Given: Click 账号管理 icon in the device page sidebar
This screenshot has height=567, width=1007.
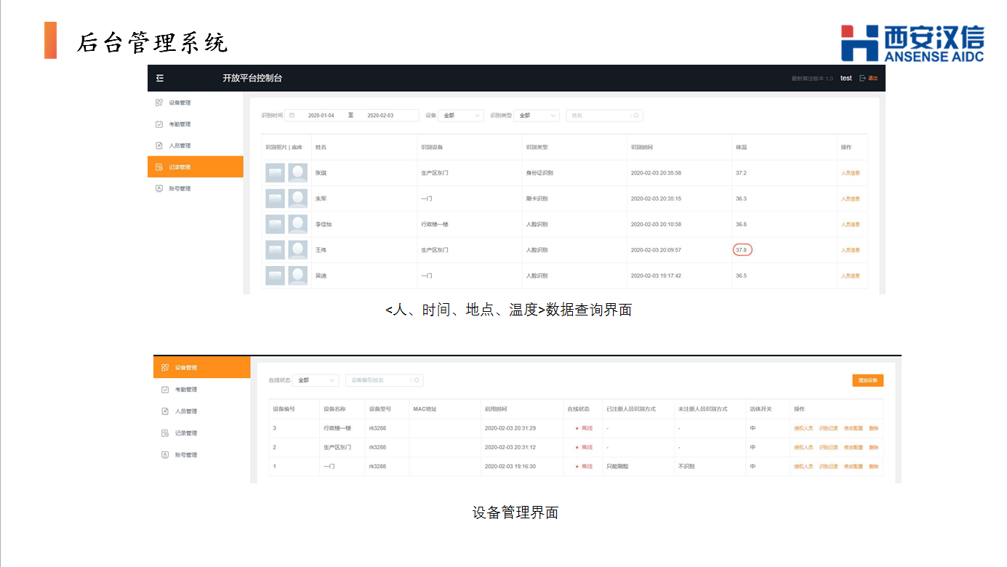Looking at the screenshot, I should [165, 455].
